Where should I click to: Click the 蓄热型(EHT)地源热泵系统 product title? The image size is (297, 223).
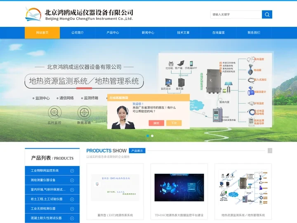click(115, 215)
